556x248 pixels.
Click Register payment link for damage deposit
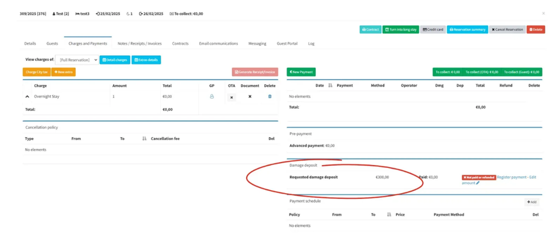[512, 177]
